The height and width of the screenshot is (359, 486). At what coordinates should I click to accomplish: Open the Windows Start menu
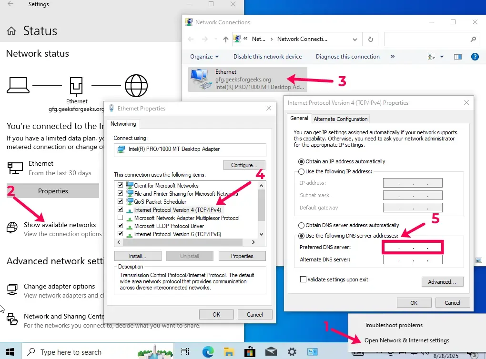[10, 352]
